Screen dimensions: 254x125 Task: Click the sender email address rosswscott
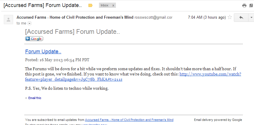(x=153, y=17)
